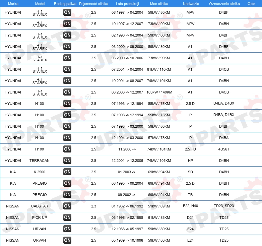Click production date 09.2002 ->
Image resolution: width=262 pixels, height=246 pixels.
pyautogui.click(x=127, y=195)
